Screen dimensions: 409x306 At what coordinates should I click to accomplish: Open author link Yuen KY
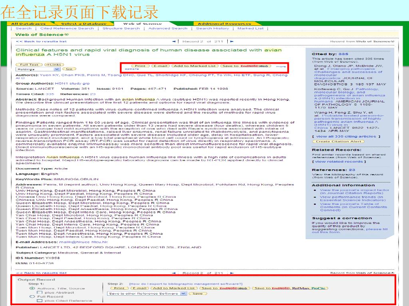pyautogui.click(x=49, y=75)
